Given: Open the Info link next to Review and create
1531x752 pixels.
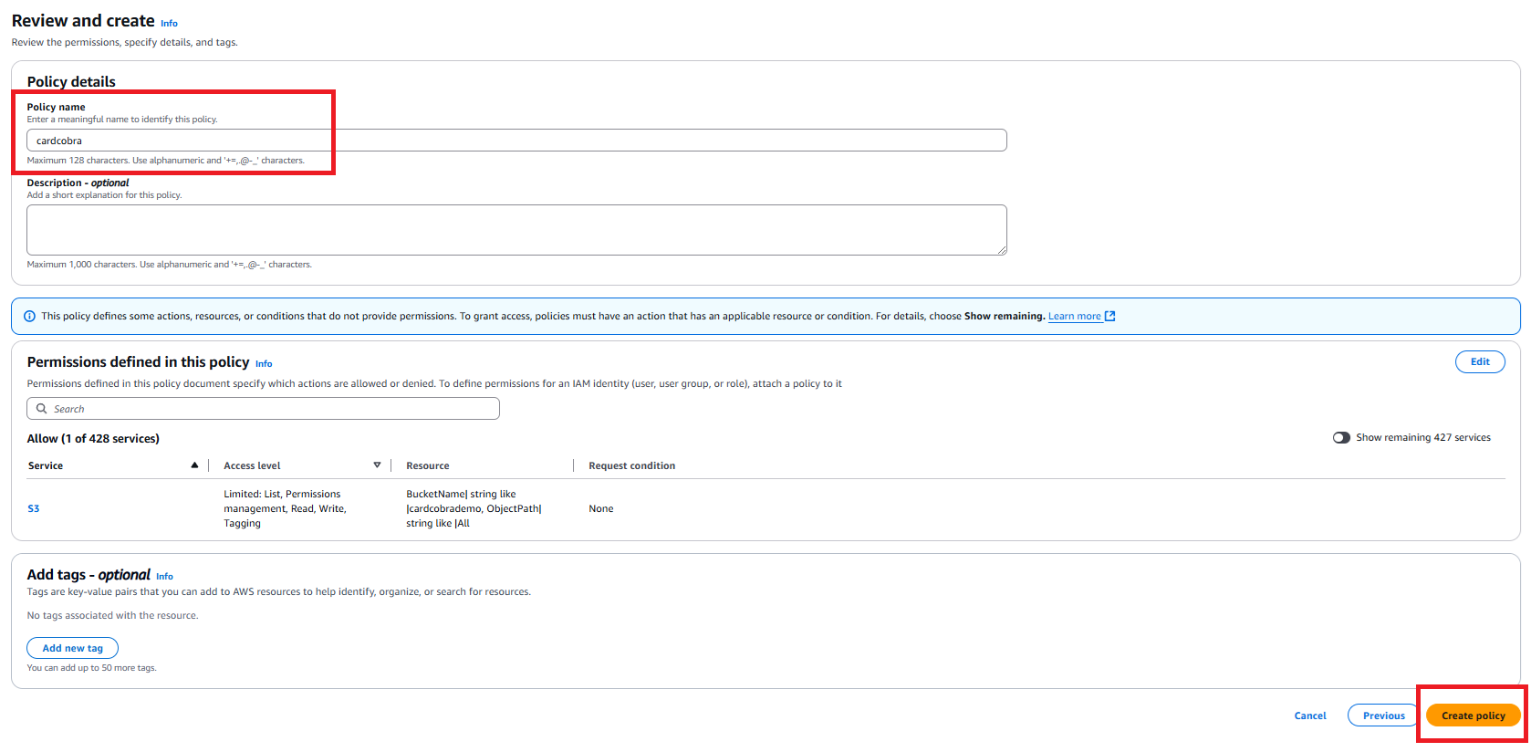Looking at the screenshot, I should point(170,24).
